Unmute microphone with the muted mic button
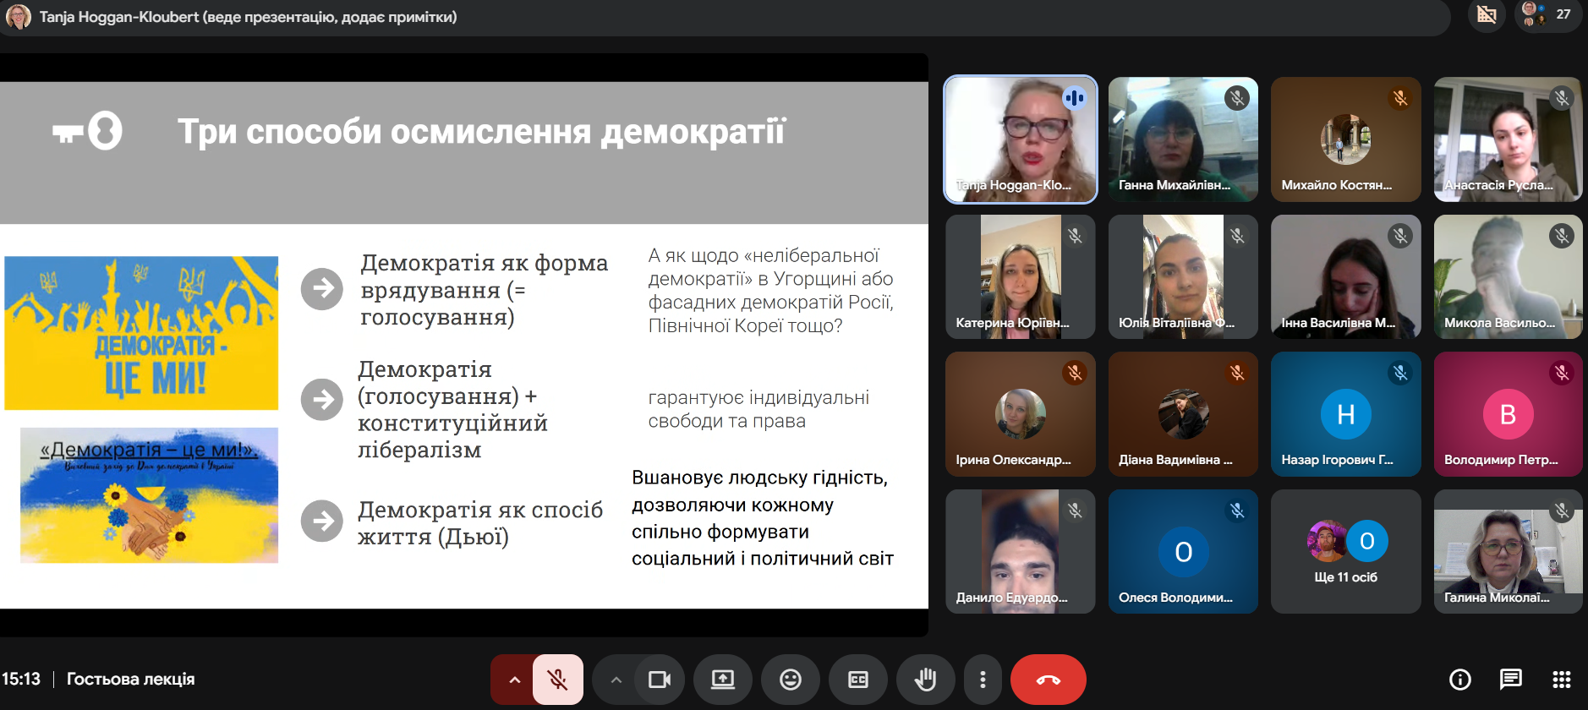This screenshot has width=1588, height=710. (x=558, y=680)
